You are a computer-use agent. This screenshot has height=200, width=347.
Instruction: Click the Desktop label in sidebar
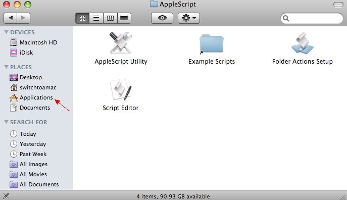coord(31,77)
